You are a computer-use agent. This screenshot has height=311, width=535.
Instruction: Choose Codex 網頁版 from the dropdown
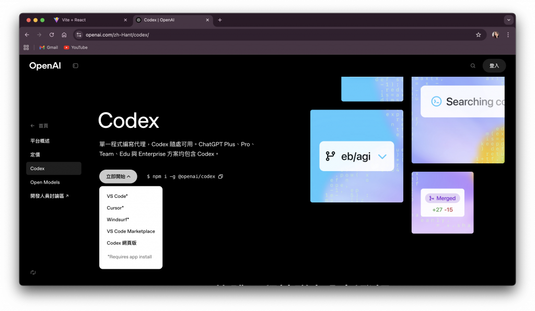point(121,243)
